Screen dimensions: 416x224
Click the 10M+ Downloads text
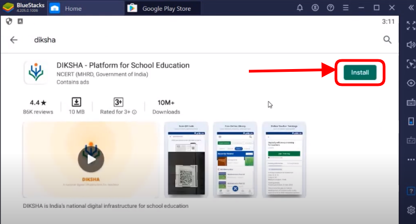pos(166,107)
